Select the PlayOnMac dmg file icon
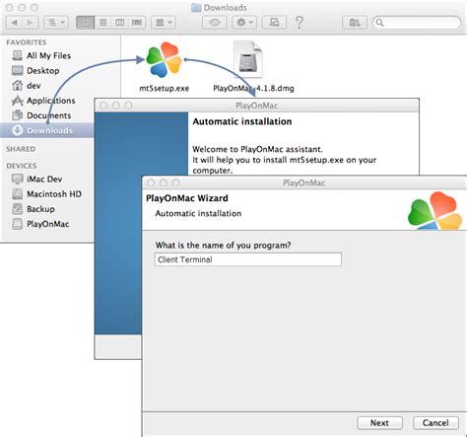 coord(248,59)
